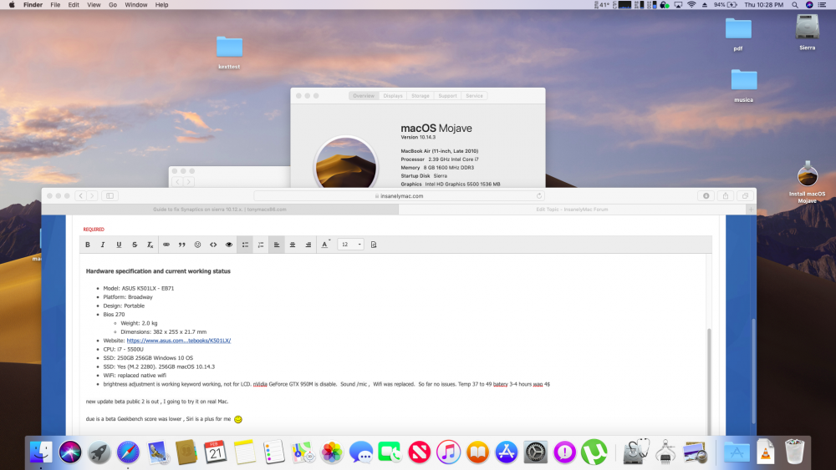Open the Sierra drive icon
Image resolution: width=836 pixels, height=470 pixels.
point(808,32)
